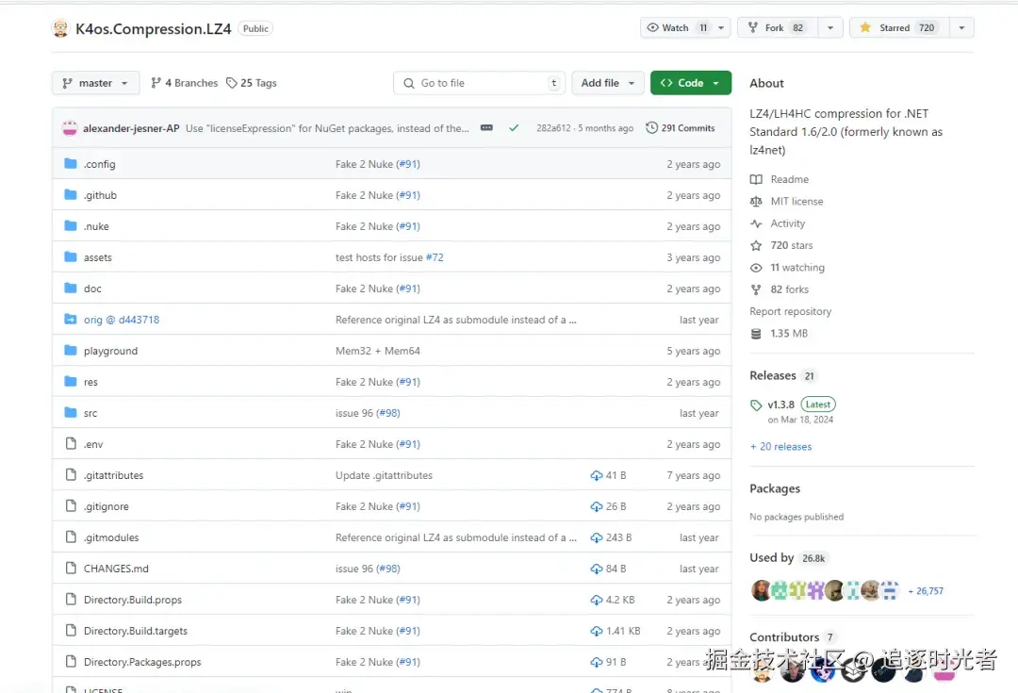Open 82 forks link

(x=789, y=289)
